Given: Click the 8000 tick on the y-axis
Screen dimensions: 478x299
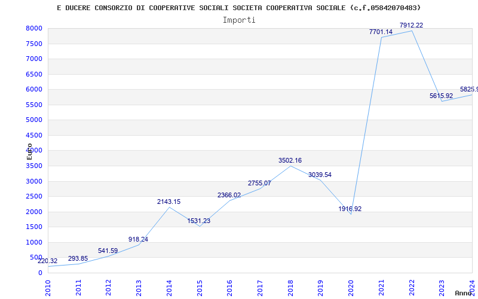Looking at the screenshot, I should point(33,29).
